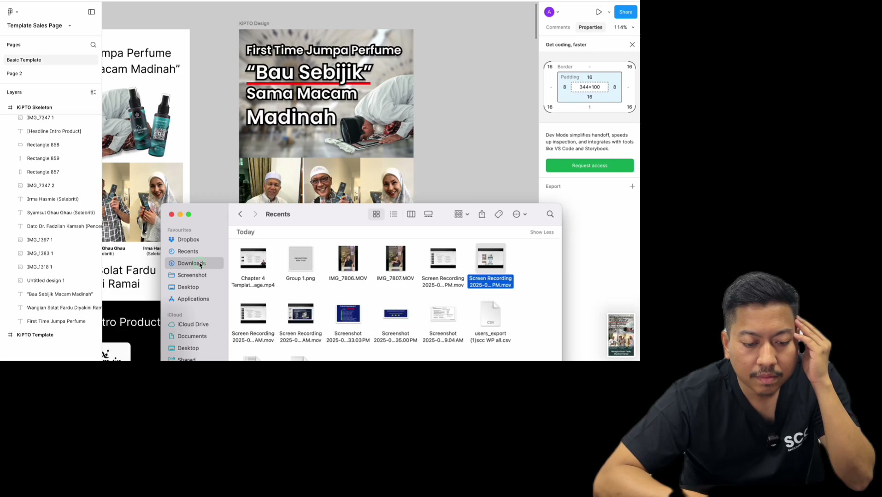Click the Finder share icon
The height and width of the screenshot is (497, 882).
pos(482,214)
